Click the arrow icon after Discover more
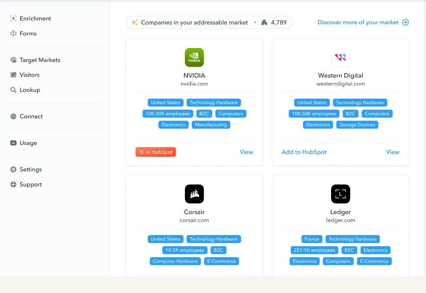426x293 pixels. (x=405, y=22)
